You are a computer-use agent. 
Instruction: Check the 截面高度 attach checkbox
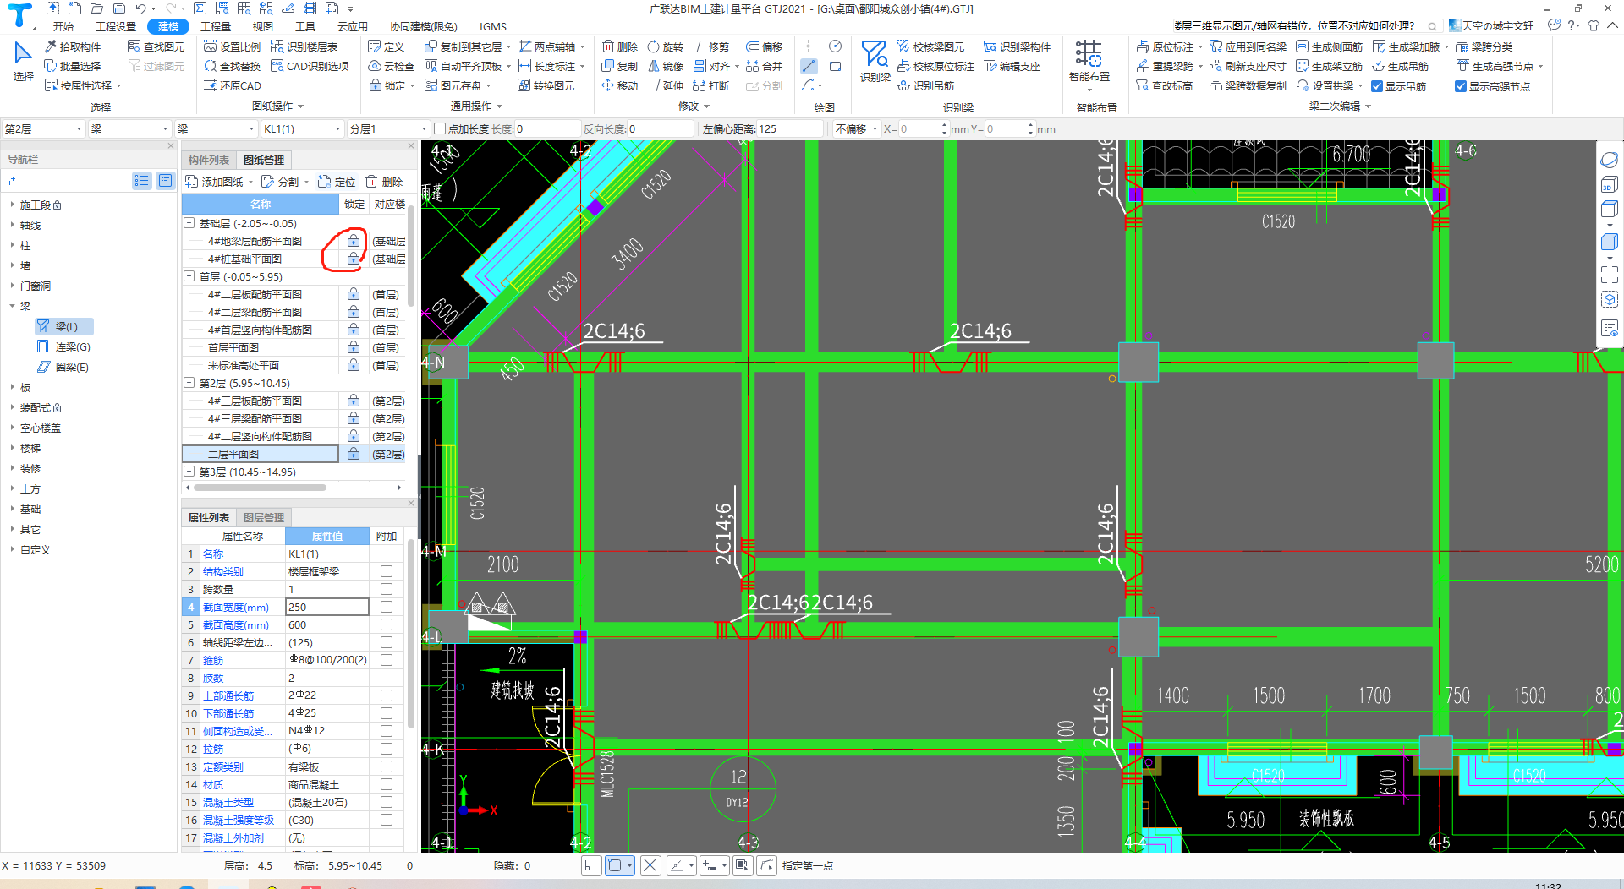pos(387,624)
